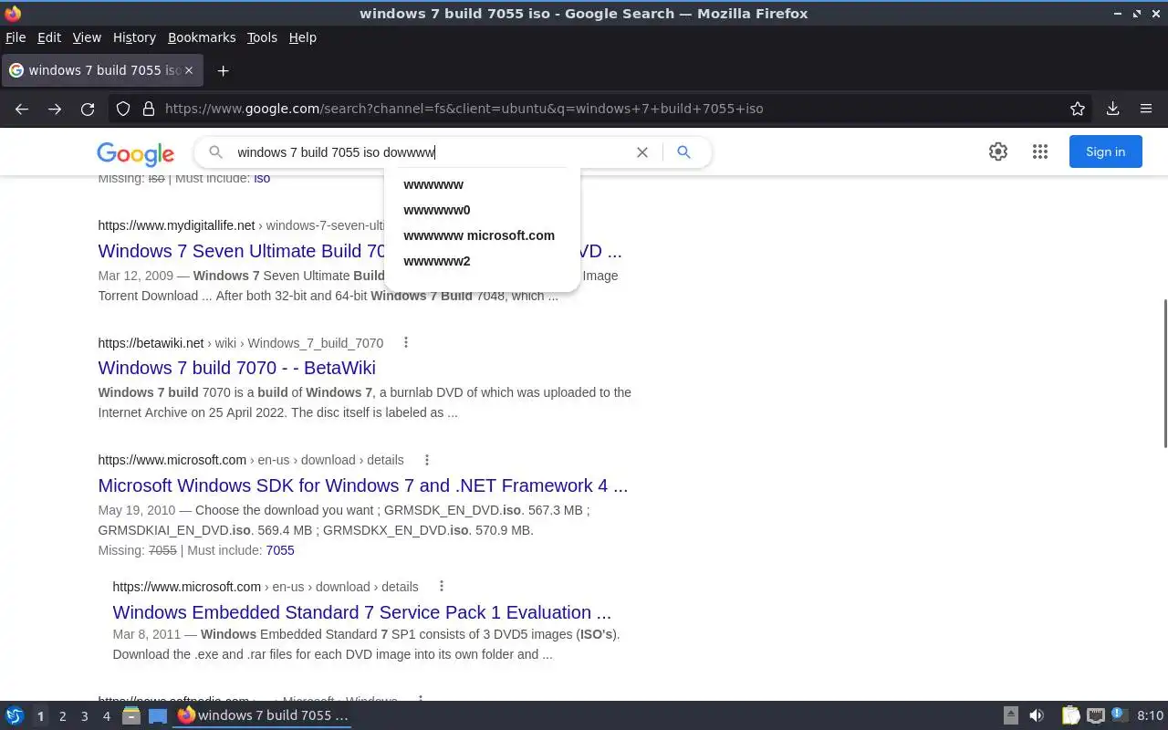The height and width of the screenshot is (730, 1168).
Task: Open the Lubuntu start menu
Action: tap(15, 715)
